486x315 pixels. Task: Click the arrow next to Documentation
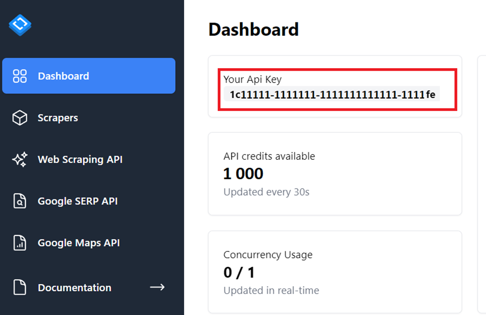point(157,287)
